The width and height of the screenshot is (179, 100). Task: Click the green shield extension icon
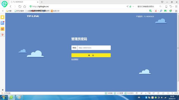tap(171, 11)
